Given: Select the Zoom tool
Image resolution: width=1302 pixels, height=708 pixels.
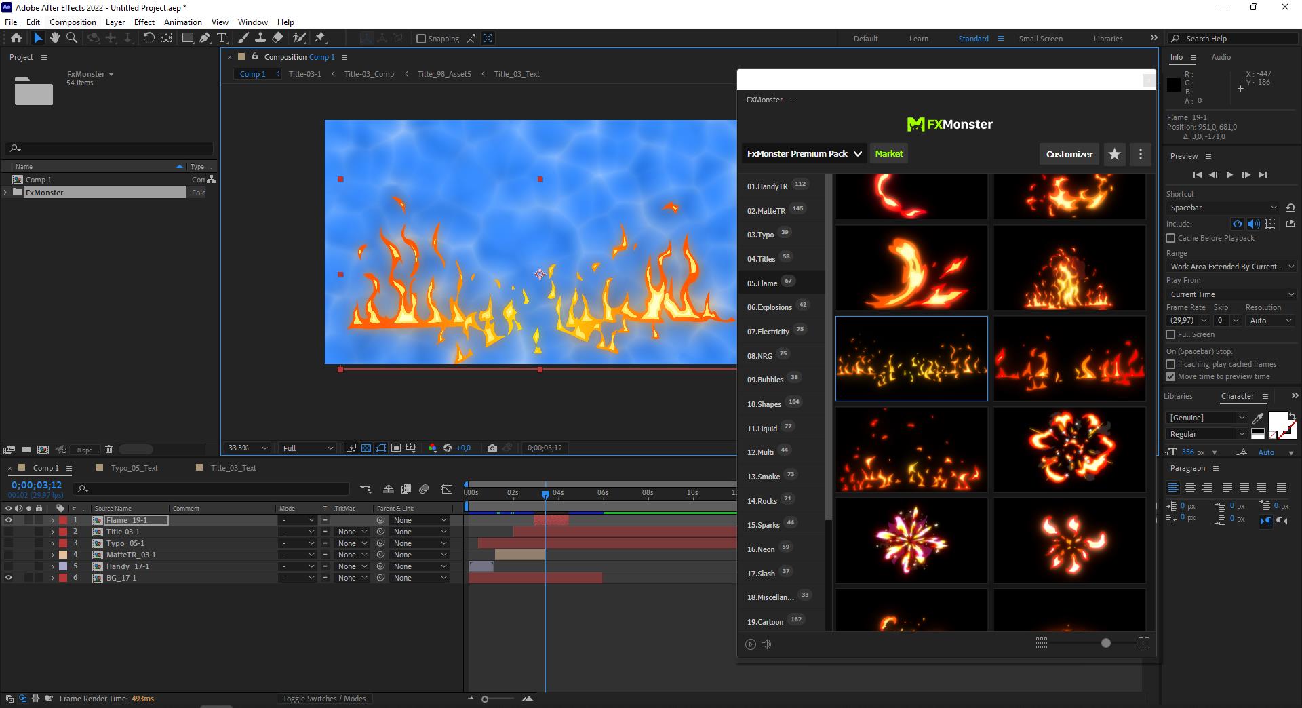Looking at the screenshot, I should (x=72, y=39).
